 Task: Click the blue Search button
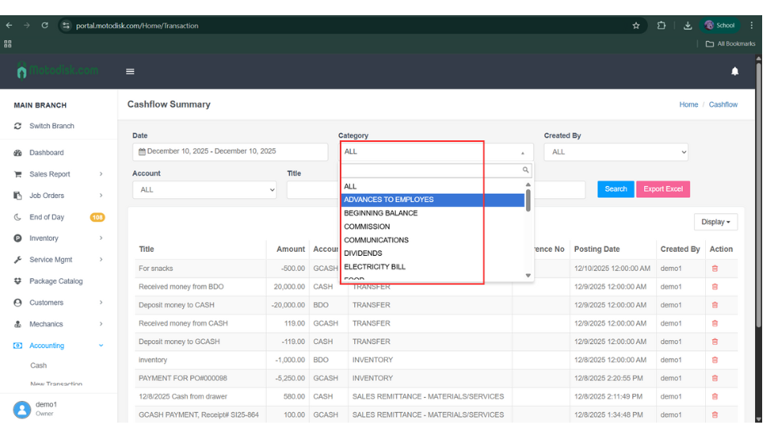pyautogui.click(x=615, y=189)
